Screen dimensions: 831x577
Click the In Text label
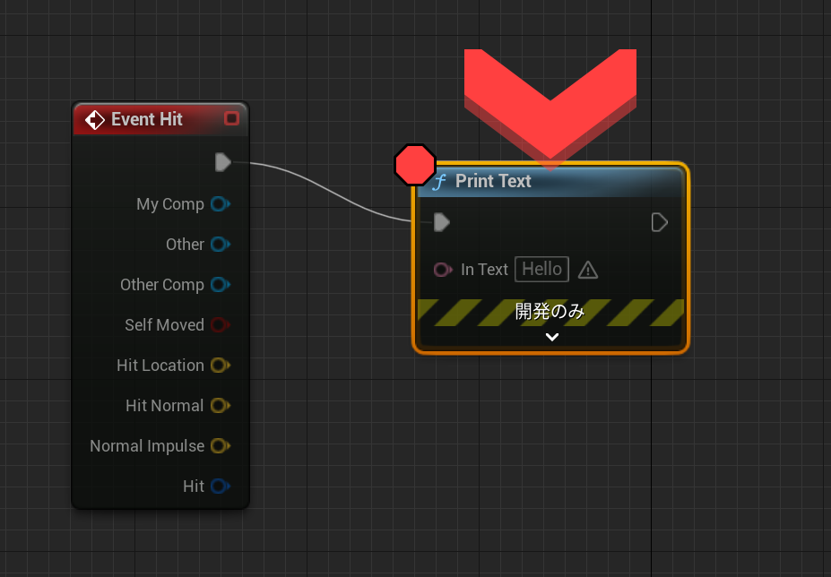click(484, 270)
